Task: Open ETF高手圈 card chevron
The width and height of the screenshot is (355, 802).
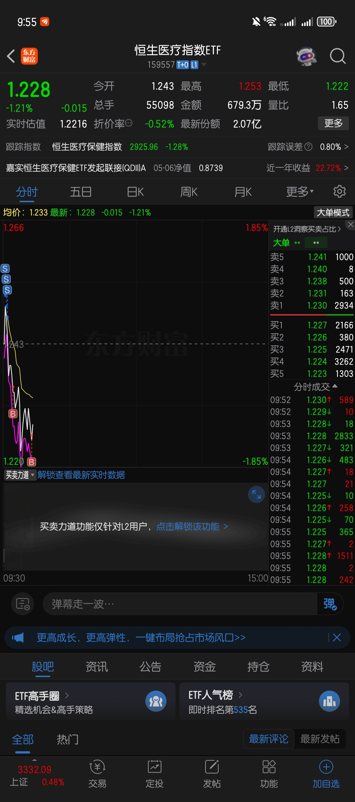Action: point(66,695)
